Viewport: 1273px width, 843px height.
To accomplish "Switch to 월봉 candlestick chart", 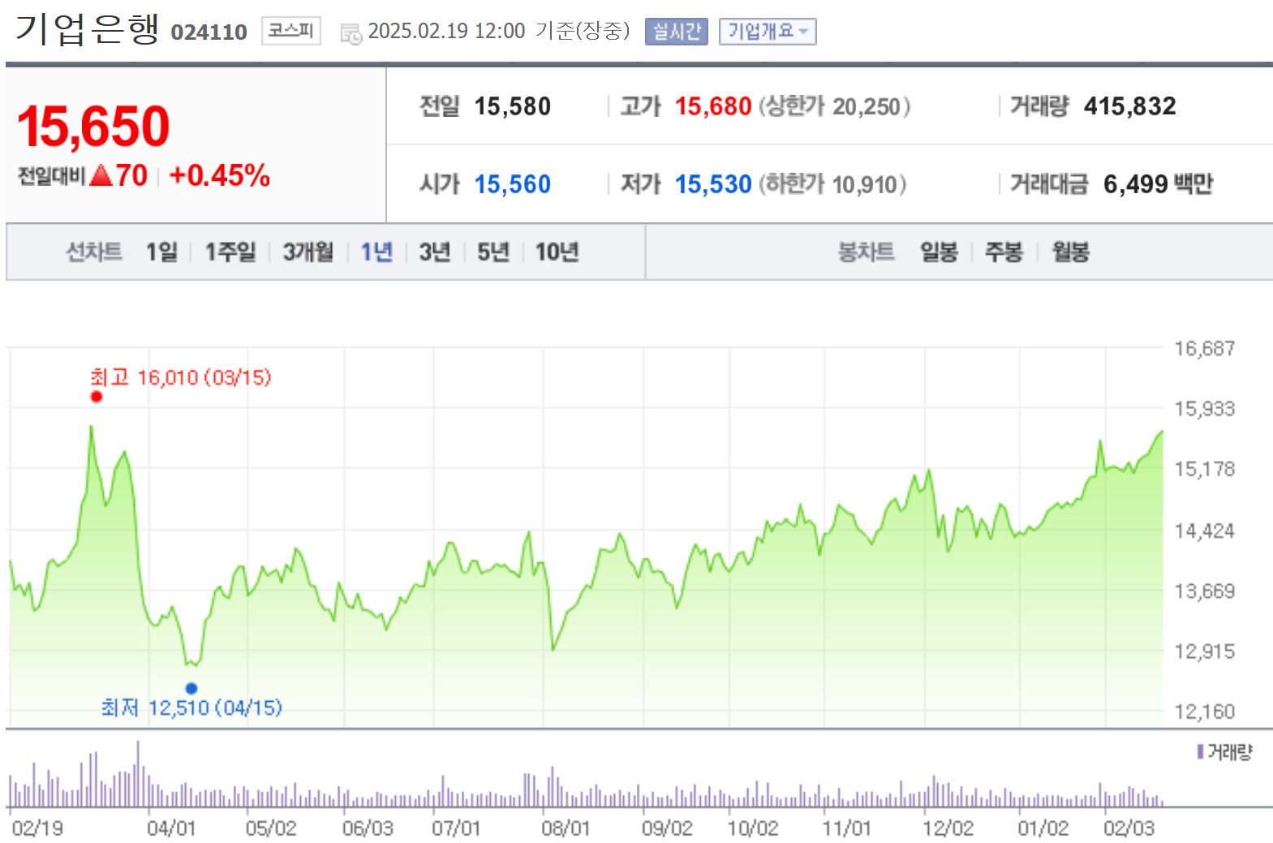I will pos(1070,252).
